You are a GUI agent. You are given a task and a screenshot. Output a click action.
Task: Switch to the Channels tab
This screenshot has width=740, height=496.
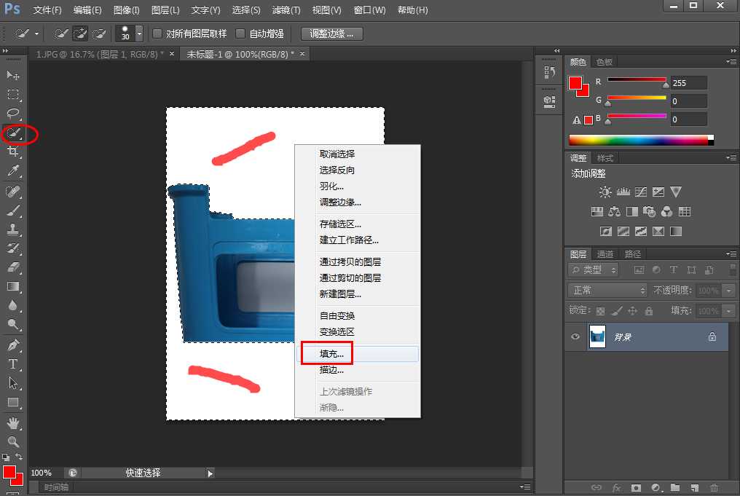click(x=605, y=254)
